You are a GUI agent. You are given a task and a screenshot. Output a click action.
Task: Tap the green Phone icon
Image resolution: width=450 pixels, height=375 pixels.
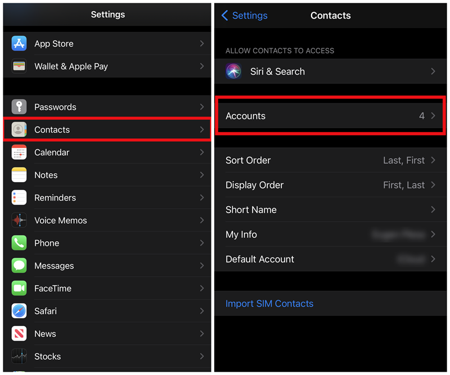[x=19, y=243]
